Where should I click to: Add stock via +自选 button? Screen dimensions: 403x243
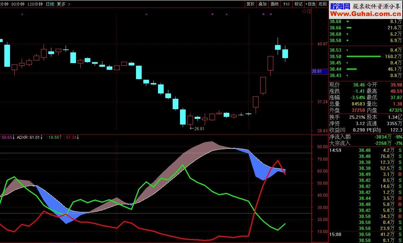pos(310,4)
